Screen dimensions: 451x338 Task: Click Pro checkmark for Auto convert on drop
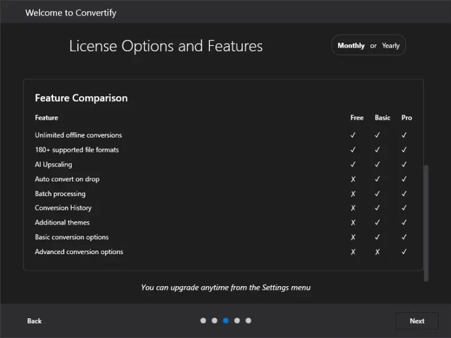404,179
